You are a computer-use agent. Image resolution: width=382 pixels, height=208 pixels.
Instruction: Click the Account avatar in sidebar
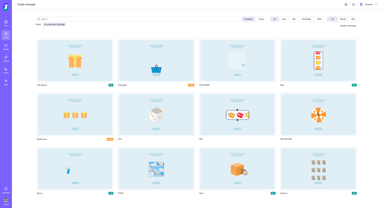tap(6, 200)
